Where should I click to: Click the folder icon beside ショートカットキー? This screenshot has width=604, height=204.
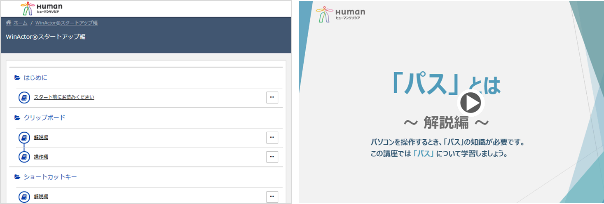tap(17, 177)
